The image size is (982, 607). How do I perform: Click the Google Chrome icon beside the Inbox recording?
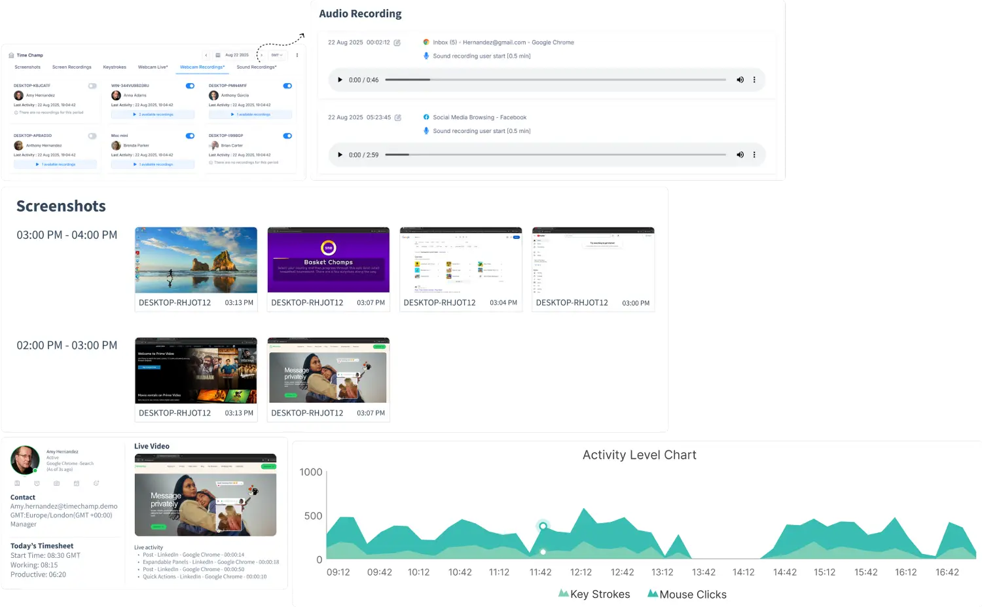coord(426,42)
